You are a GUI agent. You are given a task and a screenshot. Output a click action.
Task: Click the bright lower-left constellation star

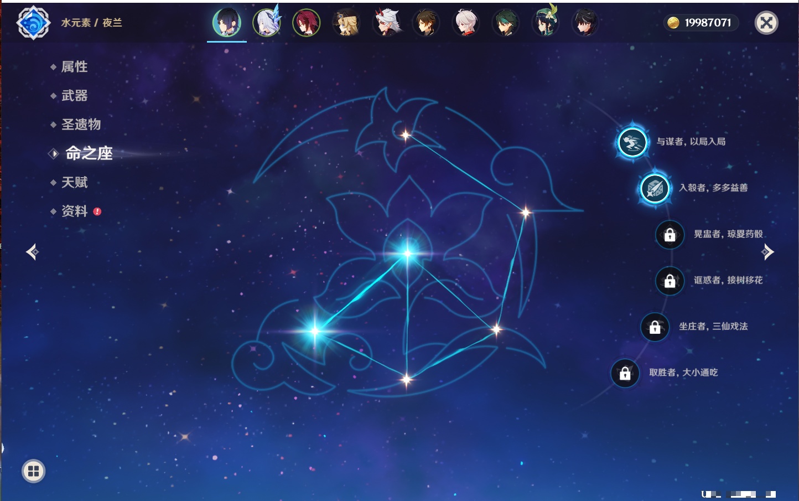(314, 332)
